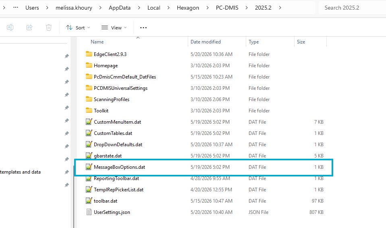This screenshot has width=386, height=228.
Task: Click the Share icon in toolbar
Action: 29,27
